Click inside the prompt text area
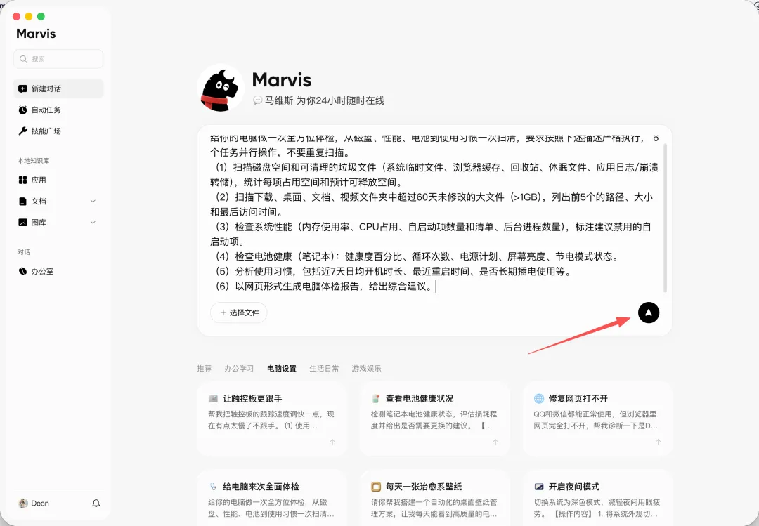The image size is (759, 526). pyautogui.click(x=434, y=213)
